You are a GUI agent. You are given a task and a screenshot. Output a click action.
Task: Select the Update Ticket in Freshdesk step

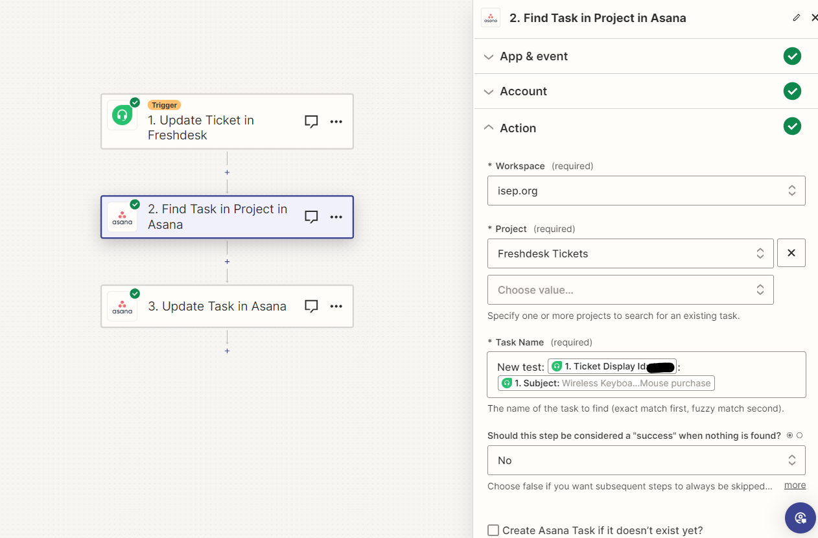[227, 121]
